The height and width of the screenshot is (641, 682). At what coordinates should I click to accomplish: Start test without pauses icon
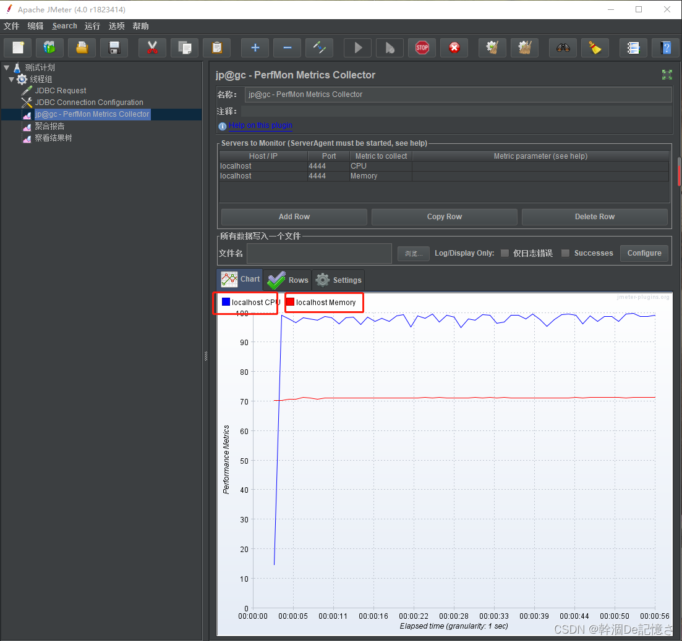390,48
